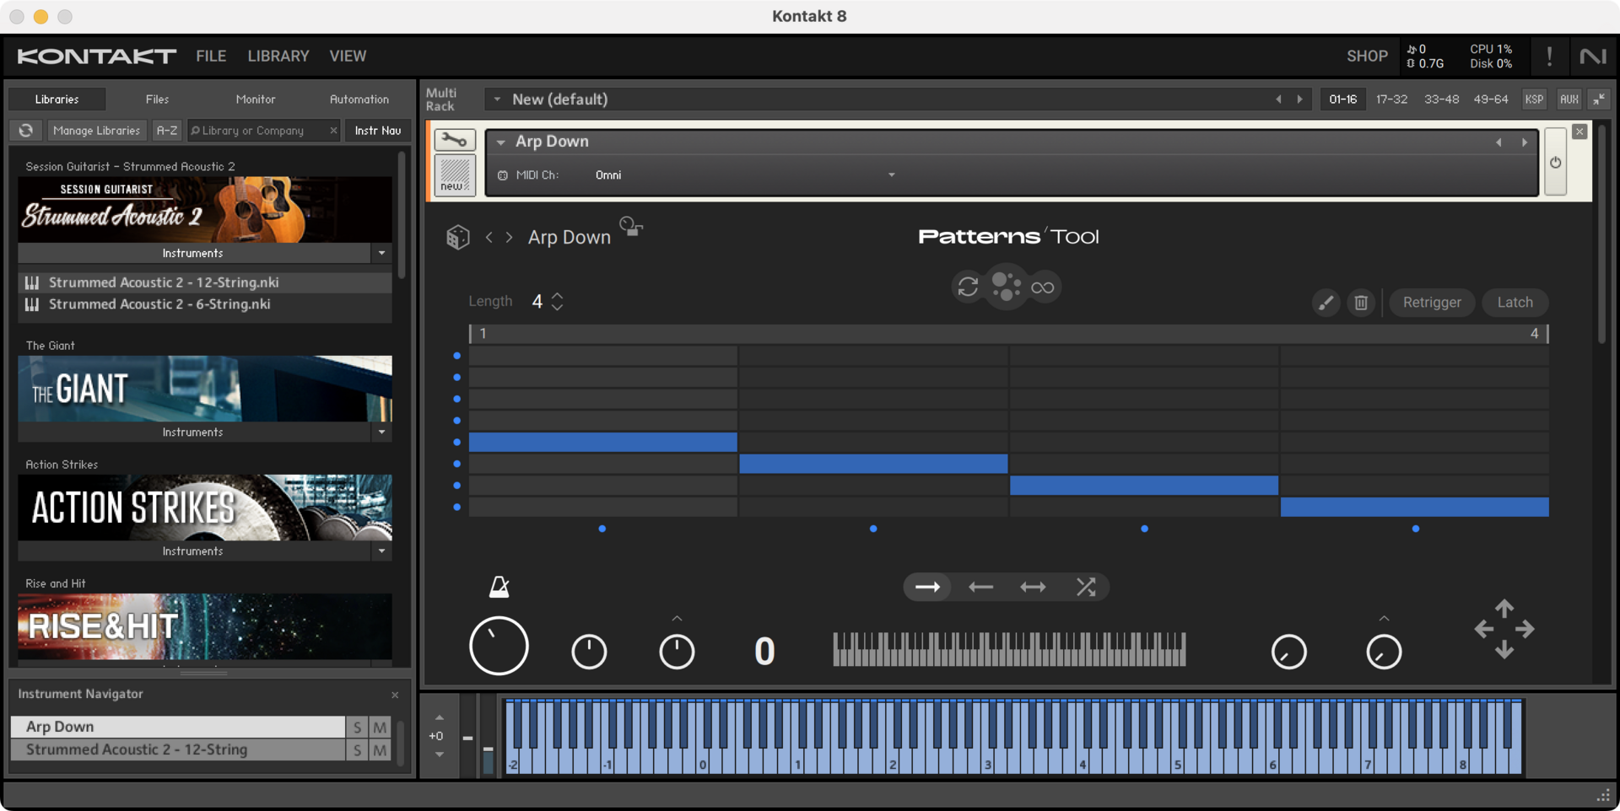
Task: Mute the Arp Down instrument
Action: point(380,727)
